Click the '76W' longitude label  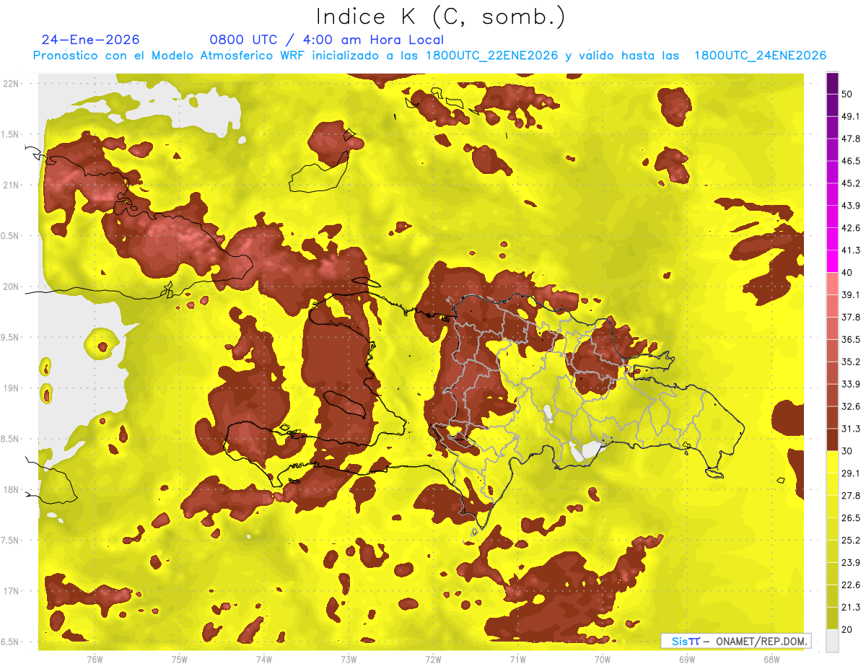(x=95, y=659)
